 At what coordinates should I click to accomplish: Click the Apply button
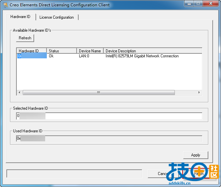(196, 155)
